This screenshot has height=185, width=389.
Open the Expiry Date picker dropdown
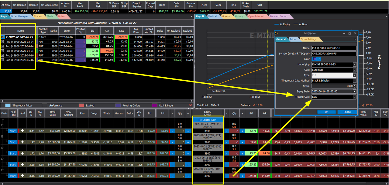point(354,92)
